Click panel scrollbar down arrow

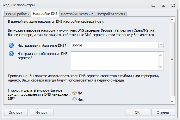tap(172, 101)
